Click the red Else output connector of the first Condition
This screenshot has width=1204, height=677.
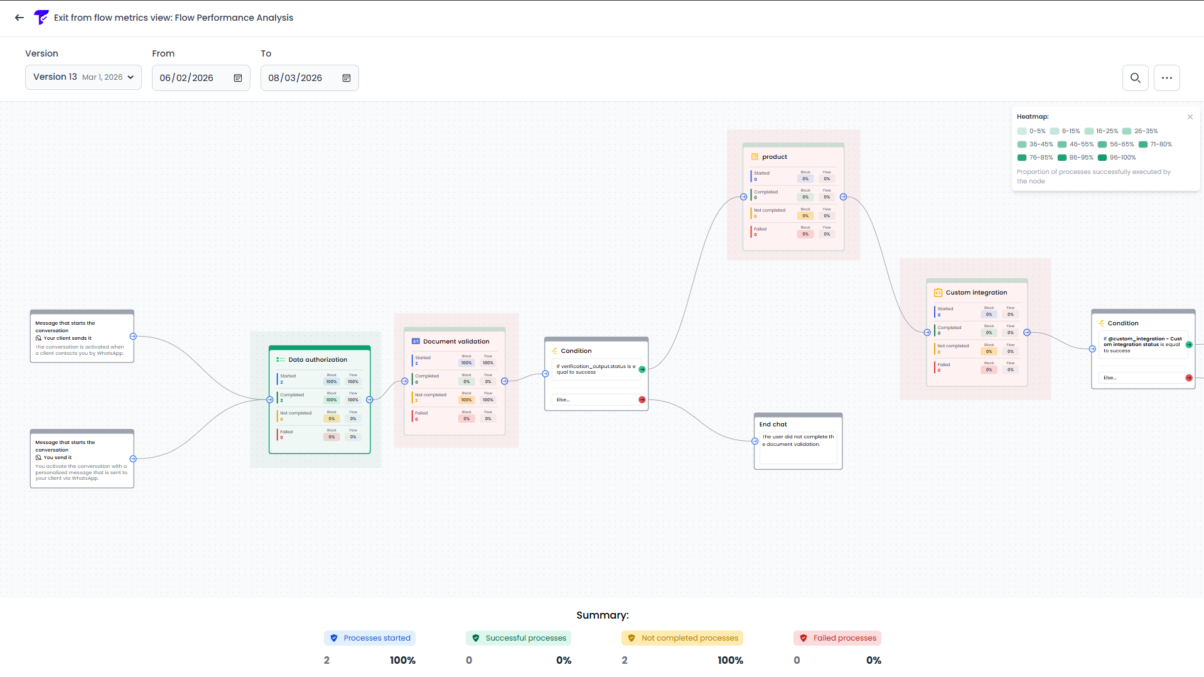click(x=642, y=400)
